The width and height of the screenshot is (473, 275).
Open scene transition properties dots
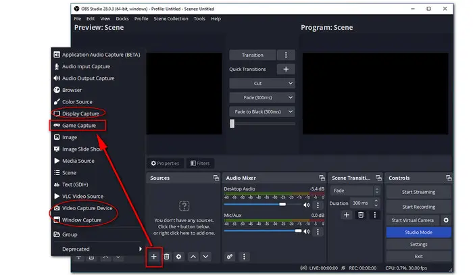pyautogui.click(x=375, y=215)
